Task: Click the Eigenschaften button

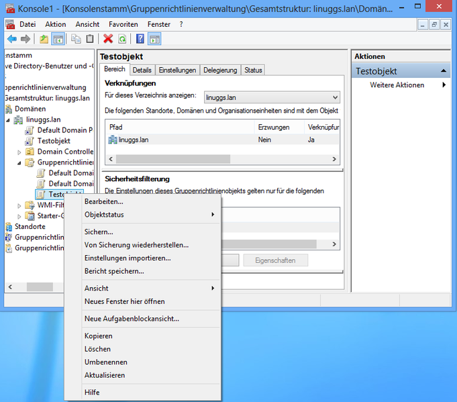Action: tap(275, 260)
